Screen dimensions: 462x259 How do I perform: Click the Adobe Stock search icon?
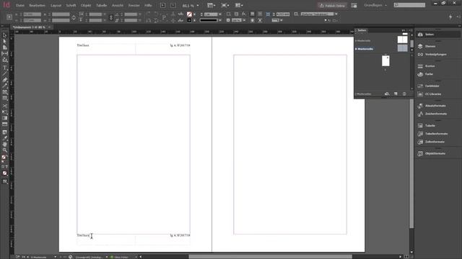396,5
